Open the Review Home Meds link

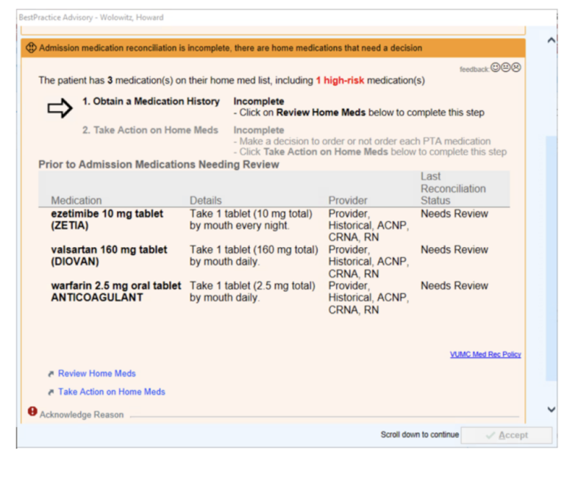(96, 373)
